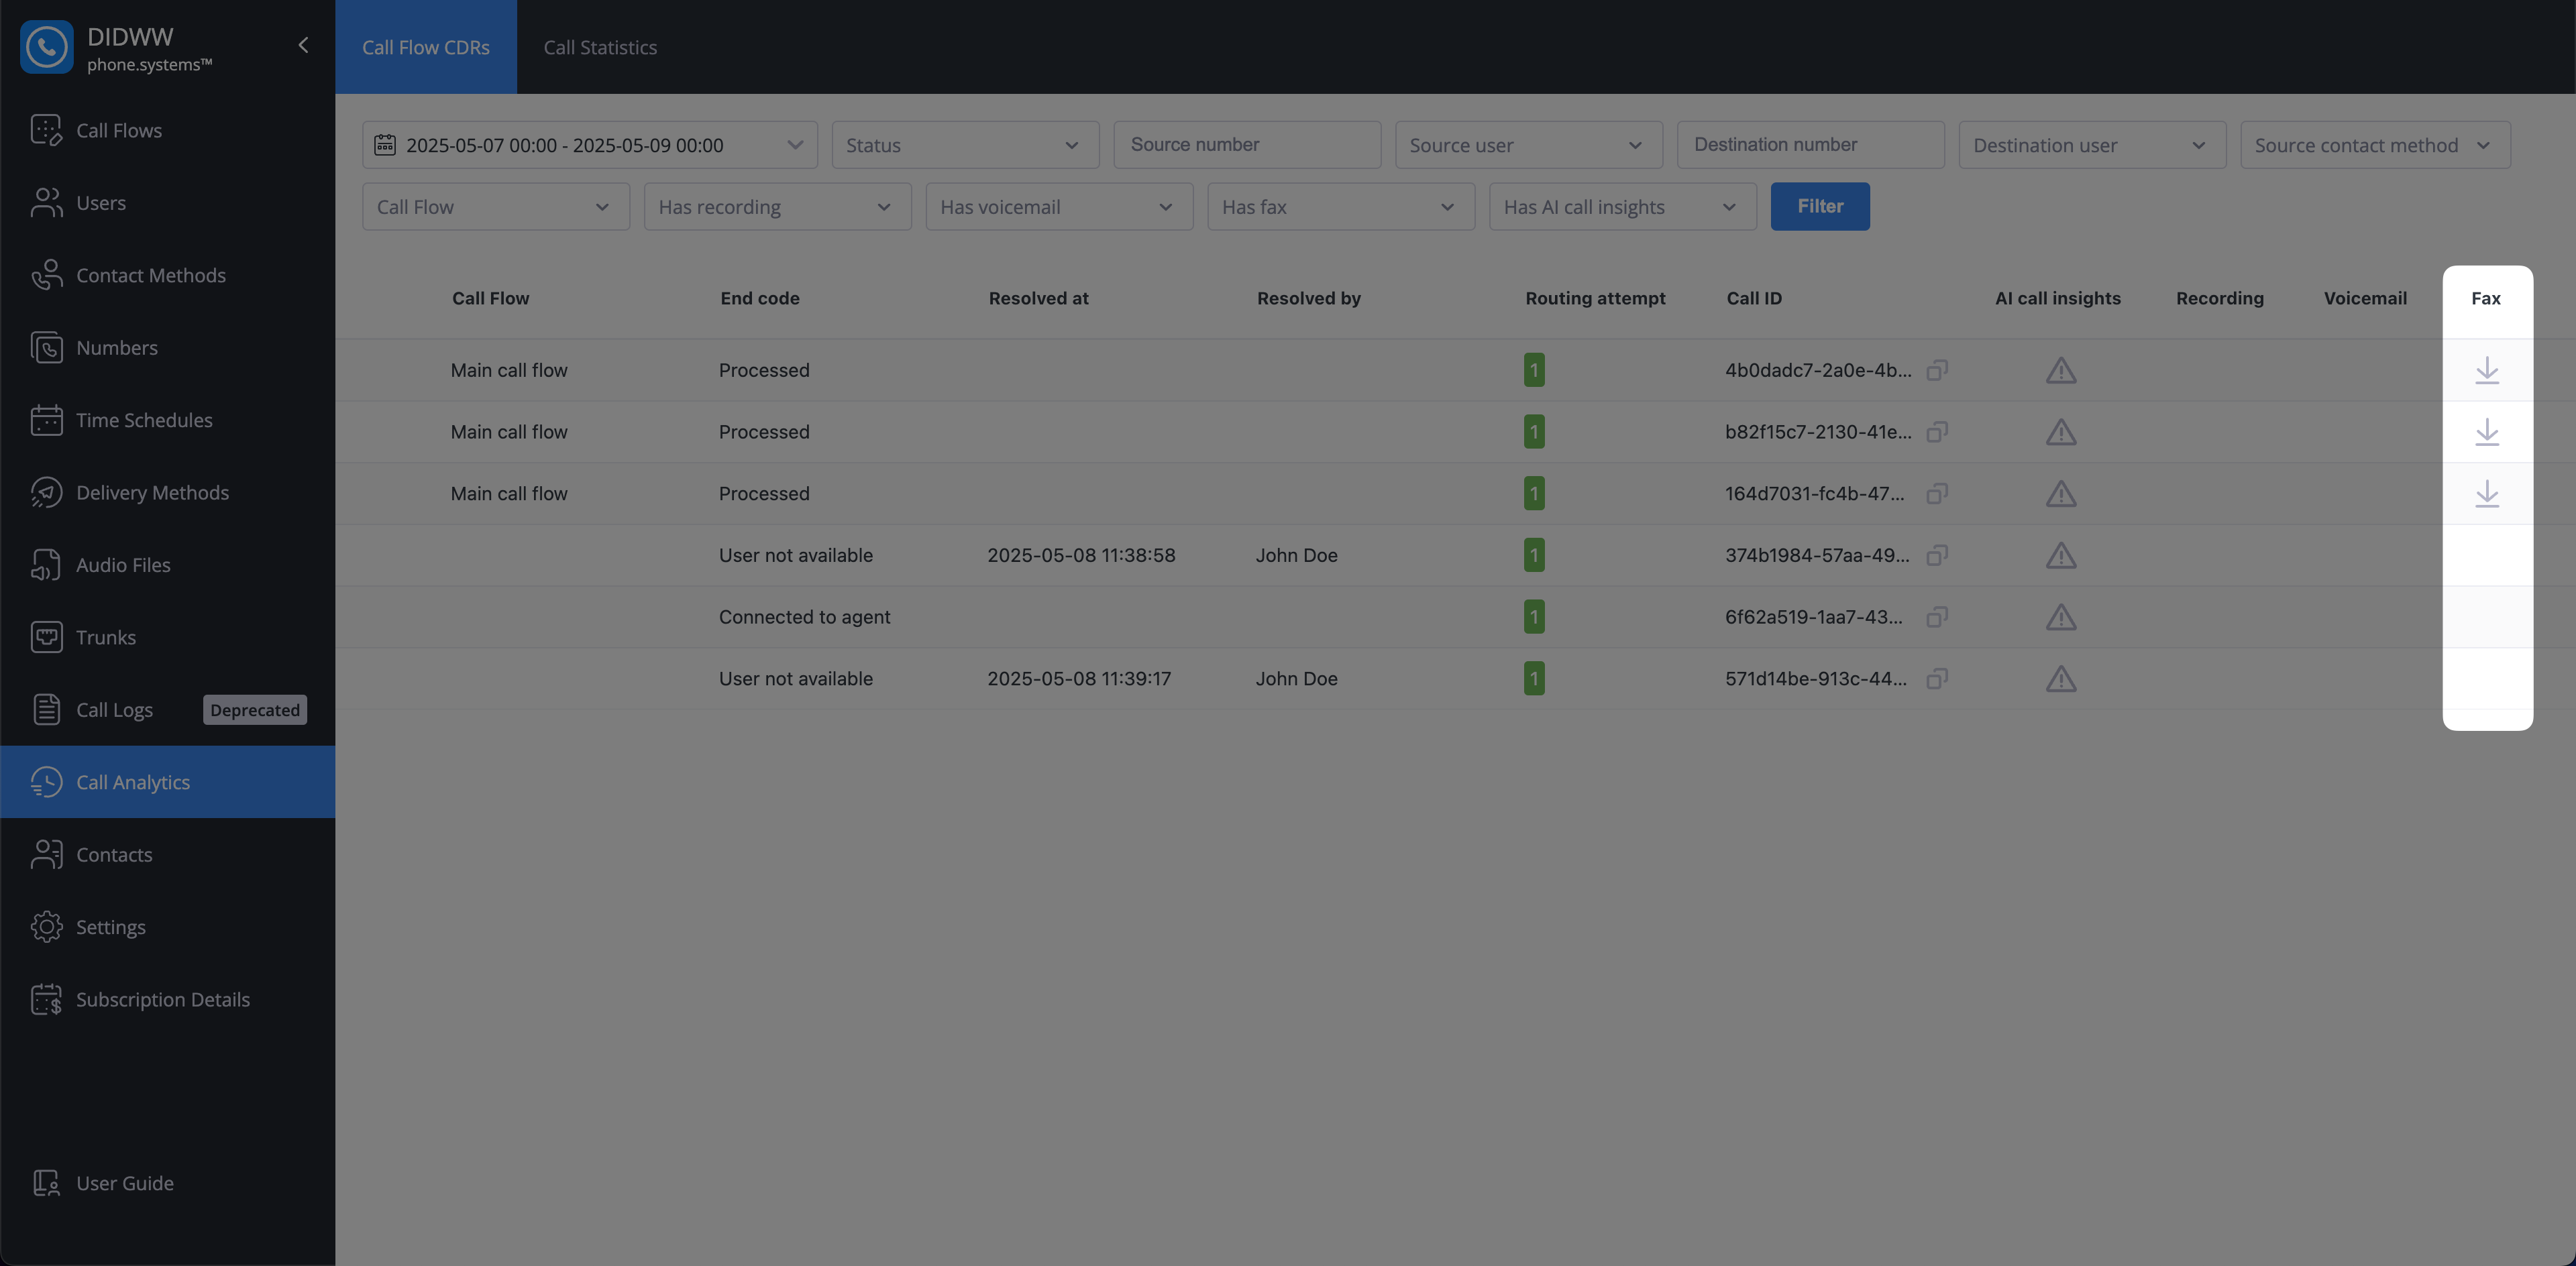The image size is (2576, 1266).
Task: Open Contact Methods page
Action: pos(168,275)
